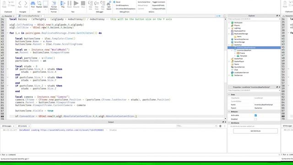Click the LocalizationService globe icon
293x165 pixels.
tap(232, 72)
